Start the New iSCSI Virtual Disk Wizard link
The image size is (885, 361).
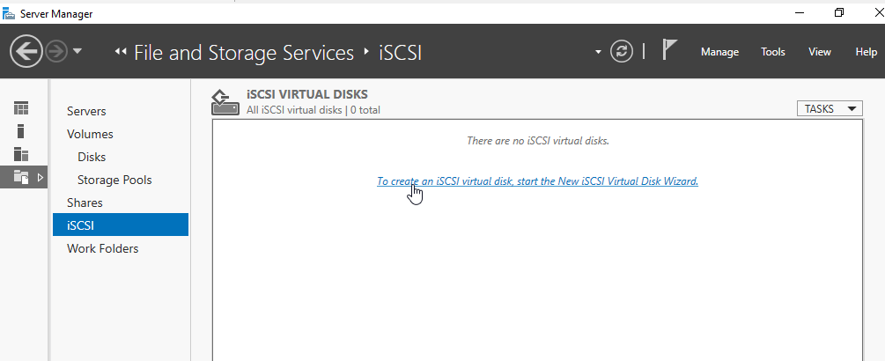[537, 181]
